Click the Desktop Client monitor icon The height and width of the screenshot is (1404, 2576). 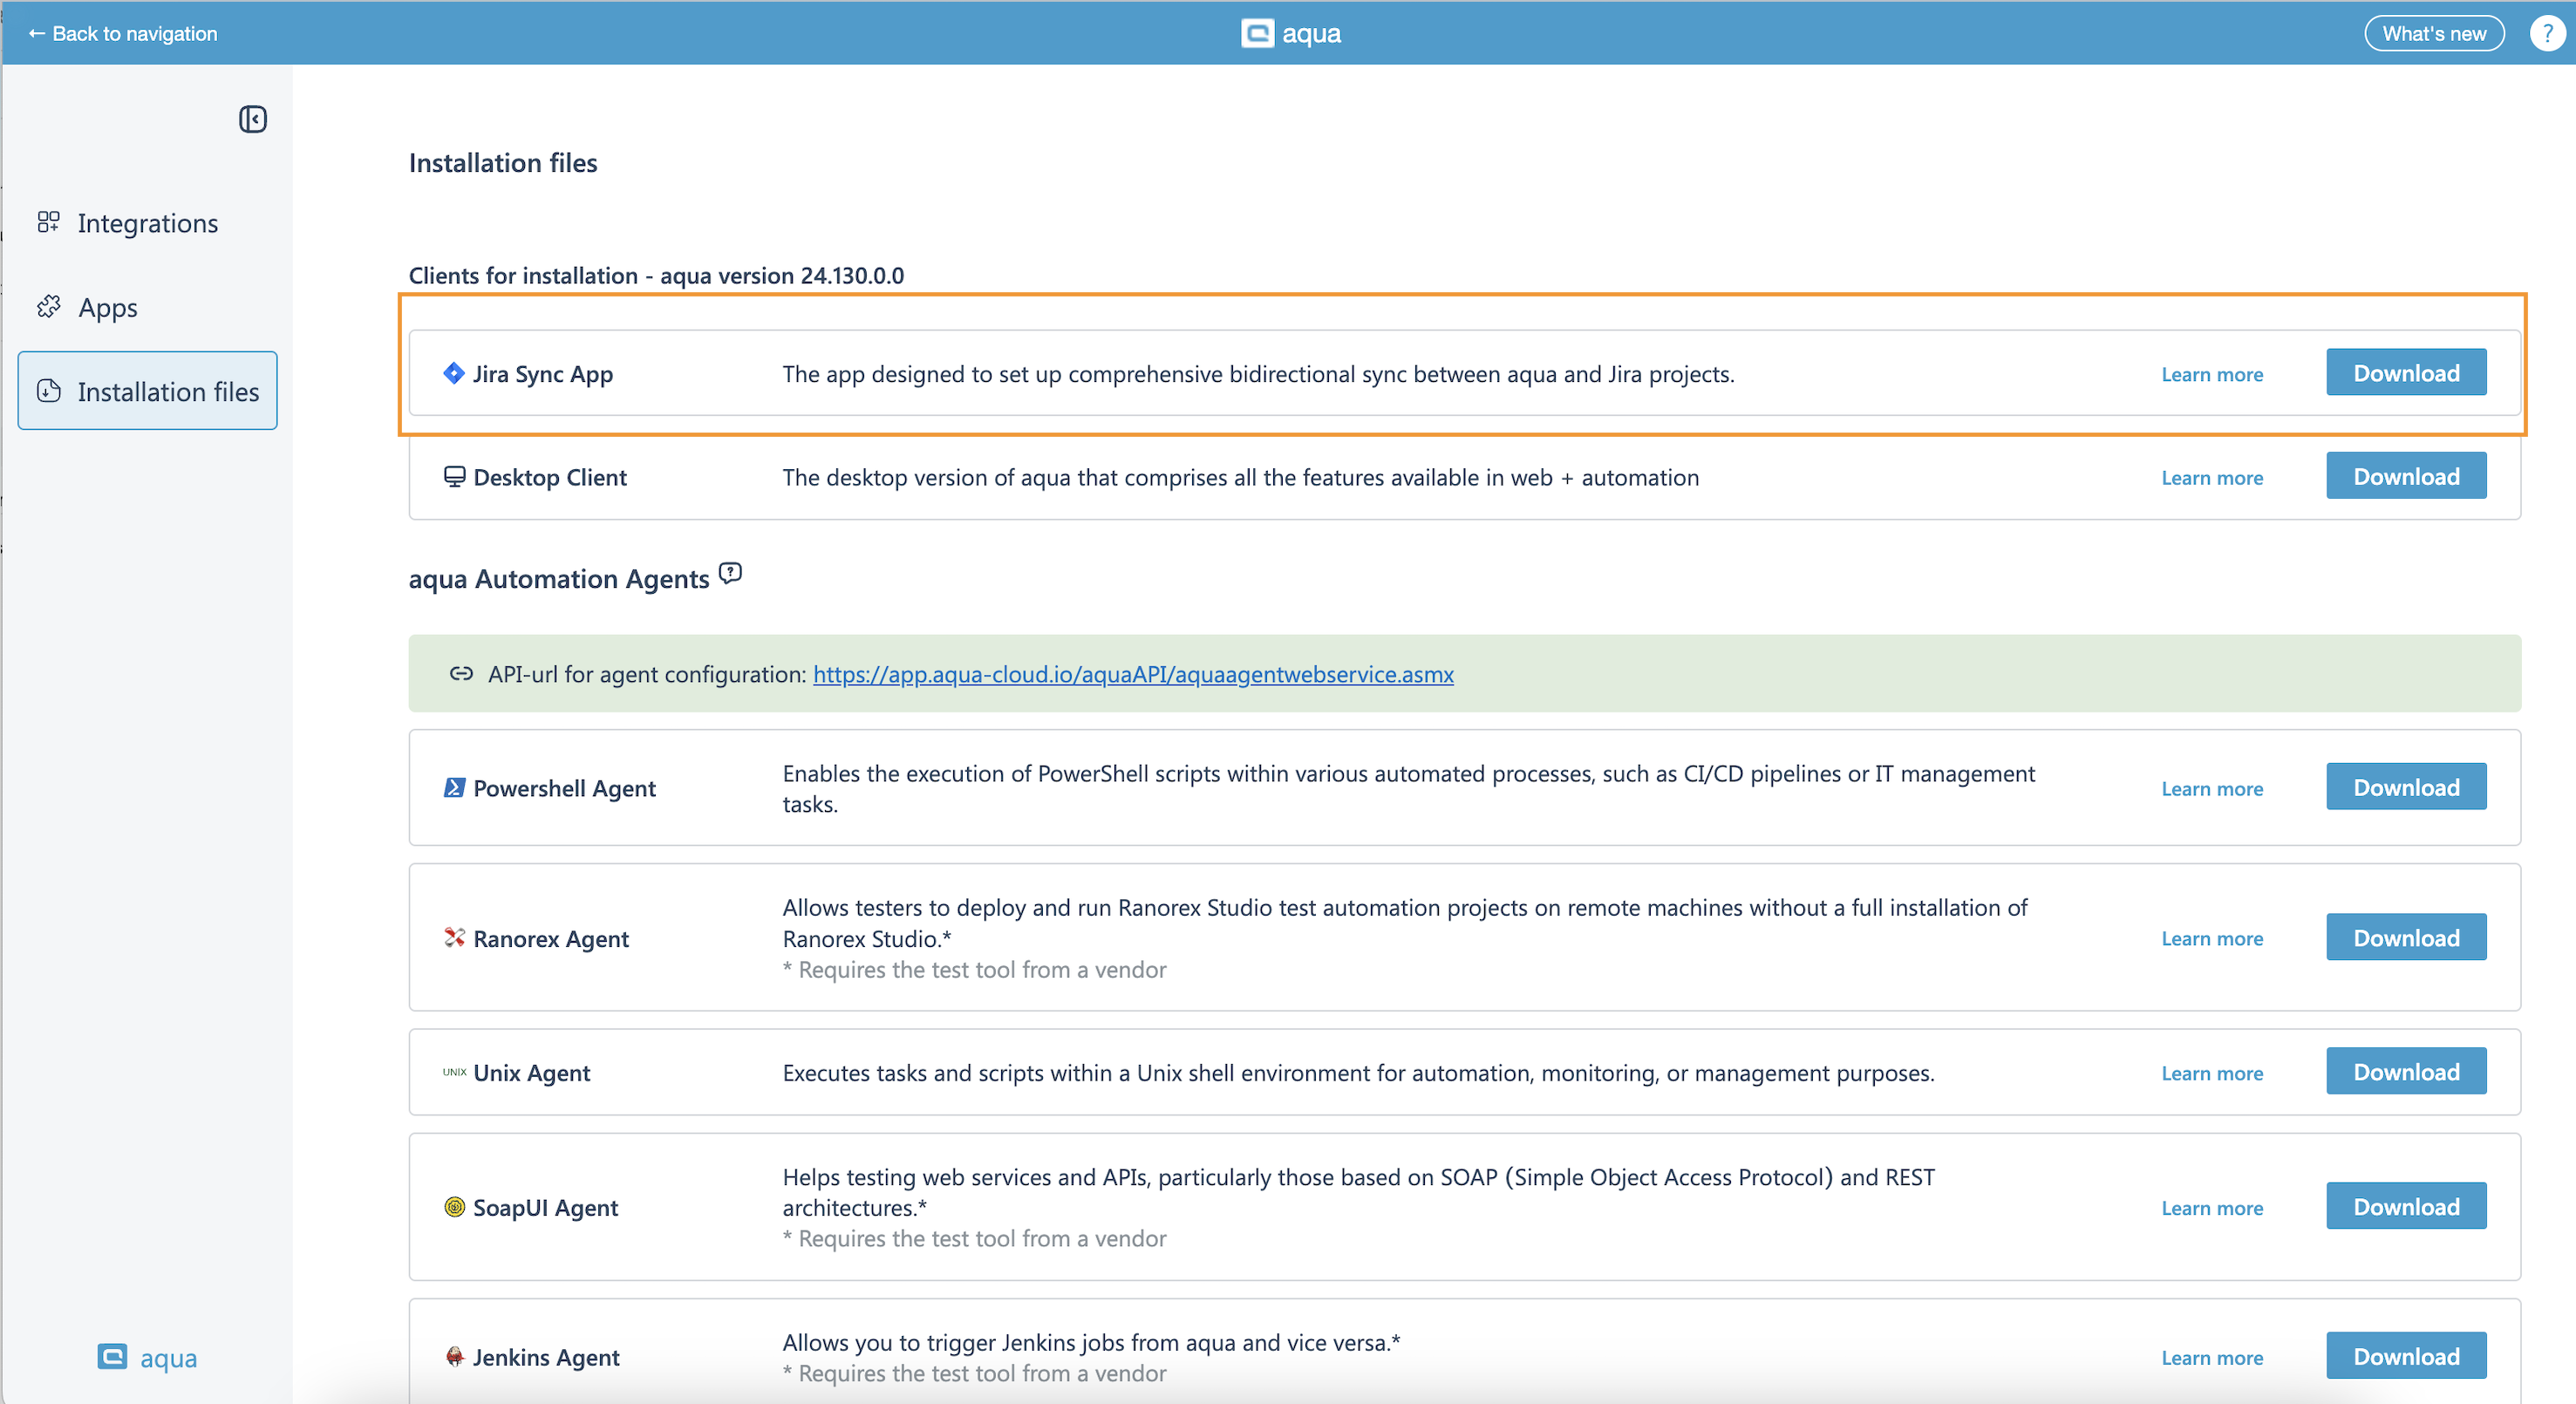point(454,477)
